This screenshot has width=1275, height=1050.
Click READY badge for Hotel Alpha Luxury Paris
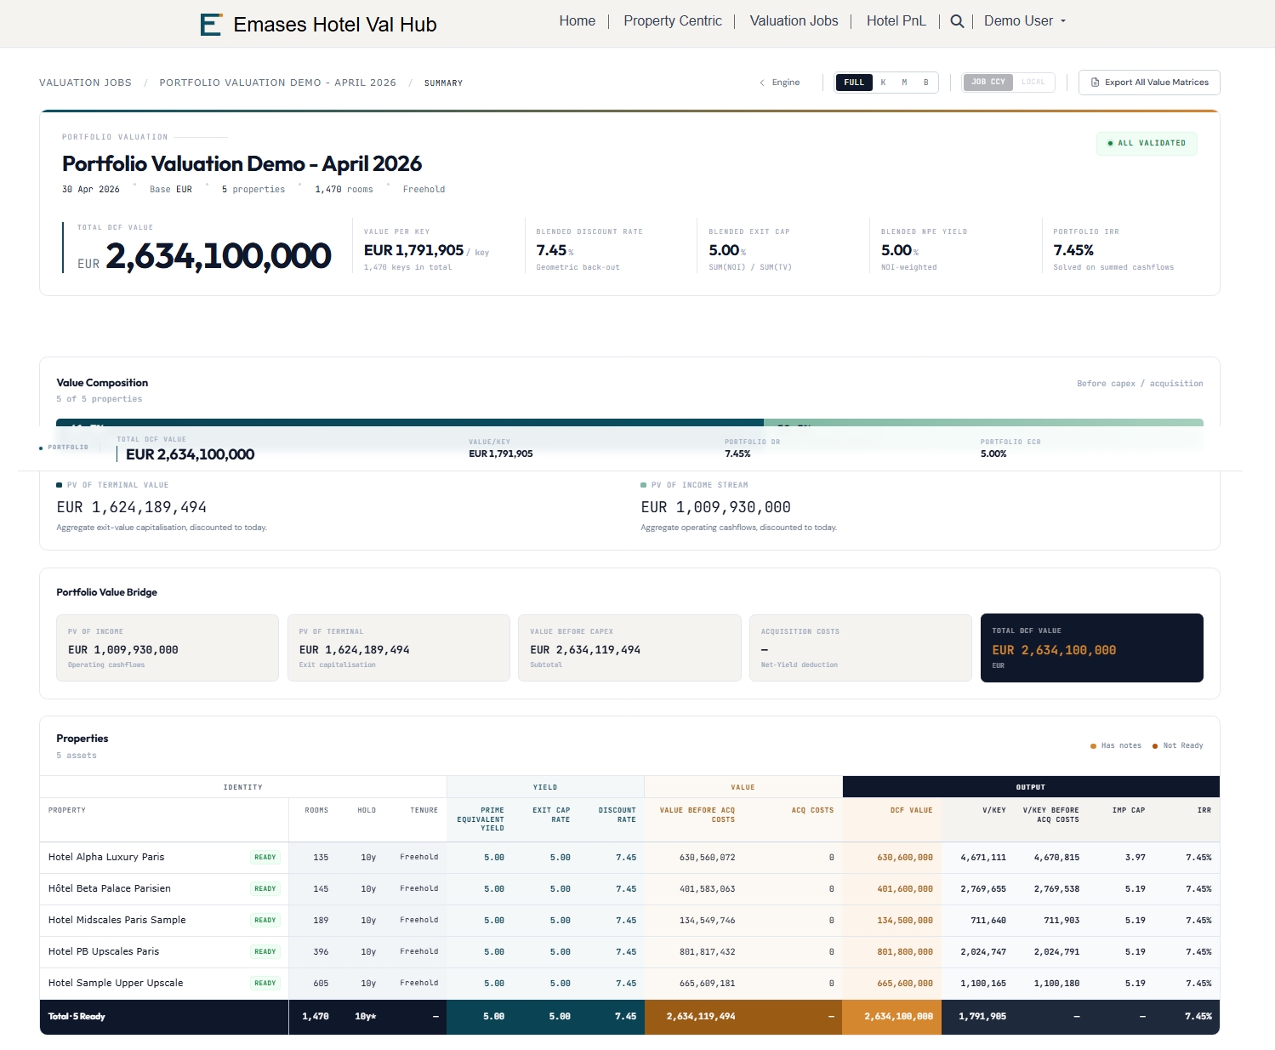265,858
